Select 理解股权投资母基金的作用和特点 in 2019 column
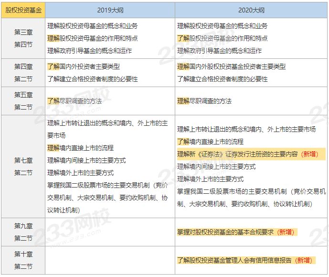The image size is (329, 277). coord(93,38)
